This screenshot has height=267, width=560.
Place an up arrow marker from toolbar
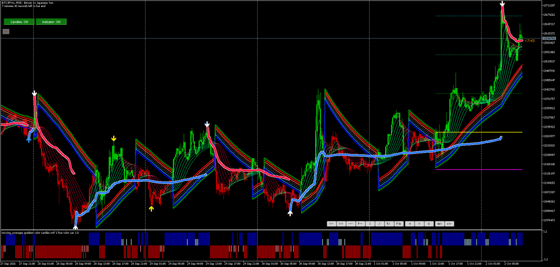410,224
